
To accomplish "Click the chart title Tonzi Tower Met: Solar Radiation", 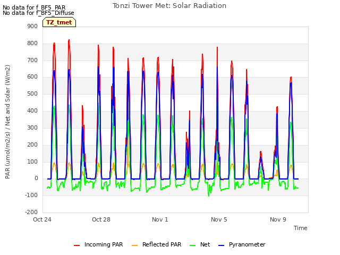I will click(x=169, y=6).
